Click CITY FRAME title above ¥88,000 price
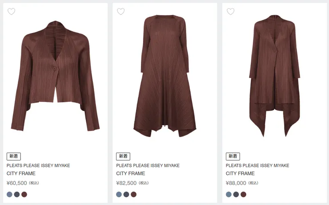Image resolution: width=329 pixels, height=205 pixels. (x=240, y=173)
